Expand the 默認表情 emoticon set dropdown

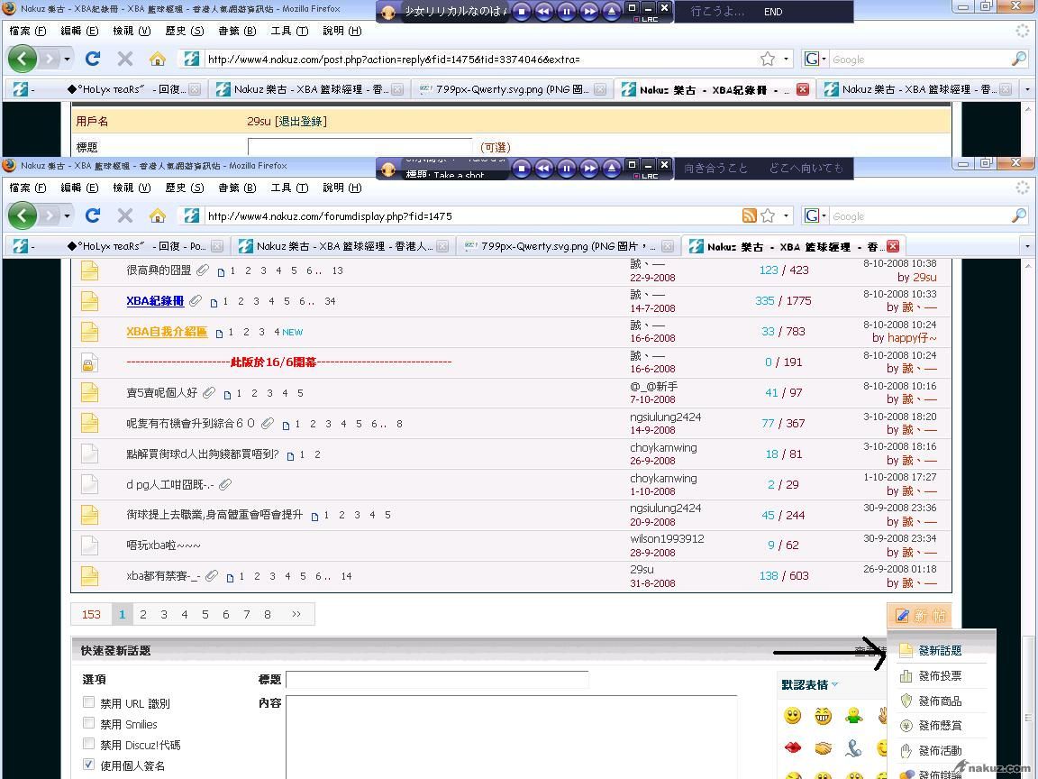(x=834, y=685)
